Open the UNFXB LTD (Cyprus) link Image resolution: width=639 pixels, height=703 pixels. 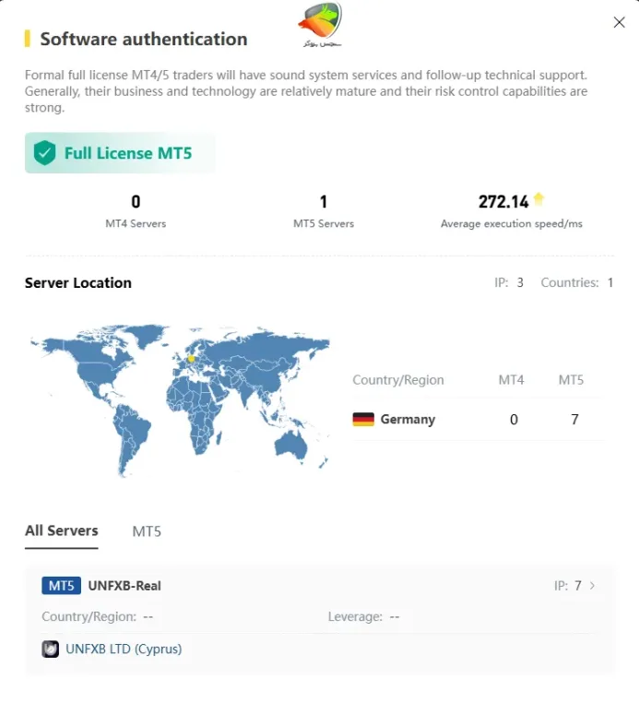pos(124,649)
